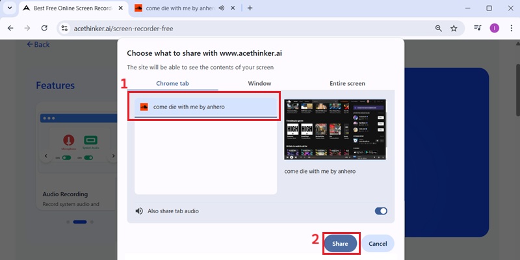
Task: Open the Chrome profile avatar
Action: pyautogui.click(x=495, y=28)
